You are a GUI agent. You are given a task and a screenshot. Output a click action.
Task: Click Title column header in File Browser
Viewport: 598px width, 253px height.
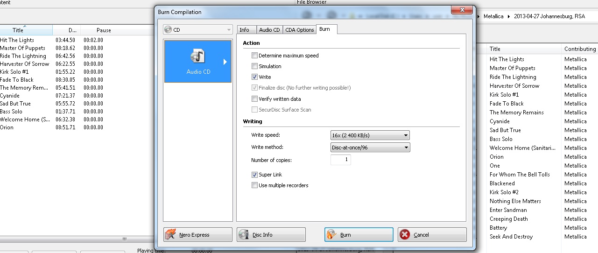click(523, 49)
